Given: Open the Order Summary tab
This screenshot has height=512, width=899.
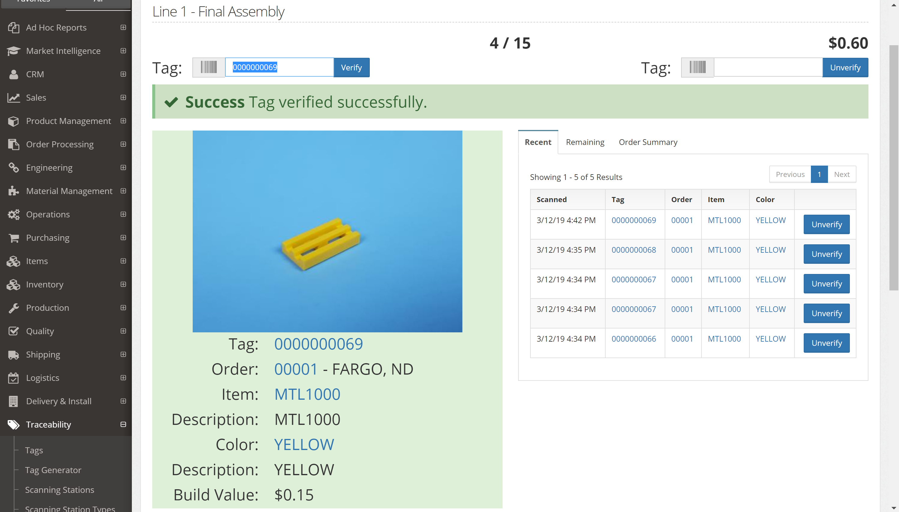Looking at the screenshot, I should coord(648,142).
